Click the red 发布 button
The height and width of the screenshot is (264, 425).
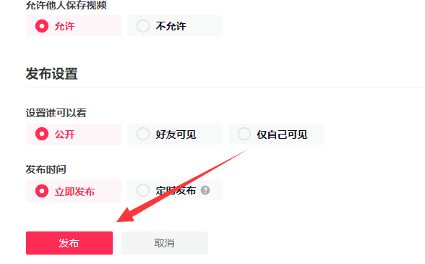point(69,243)
